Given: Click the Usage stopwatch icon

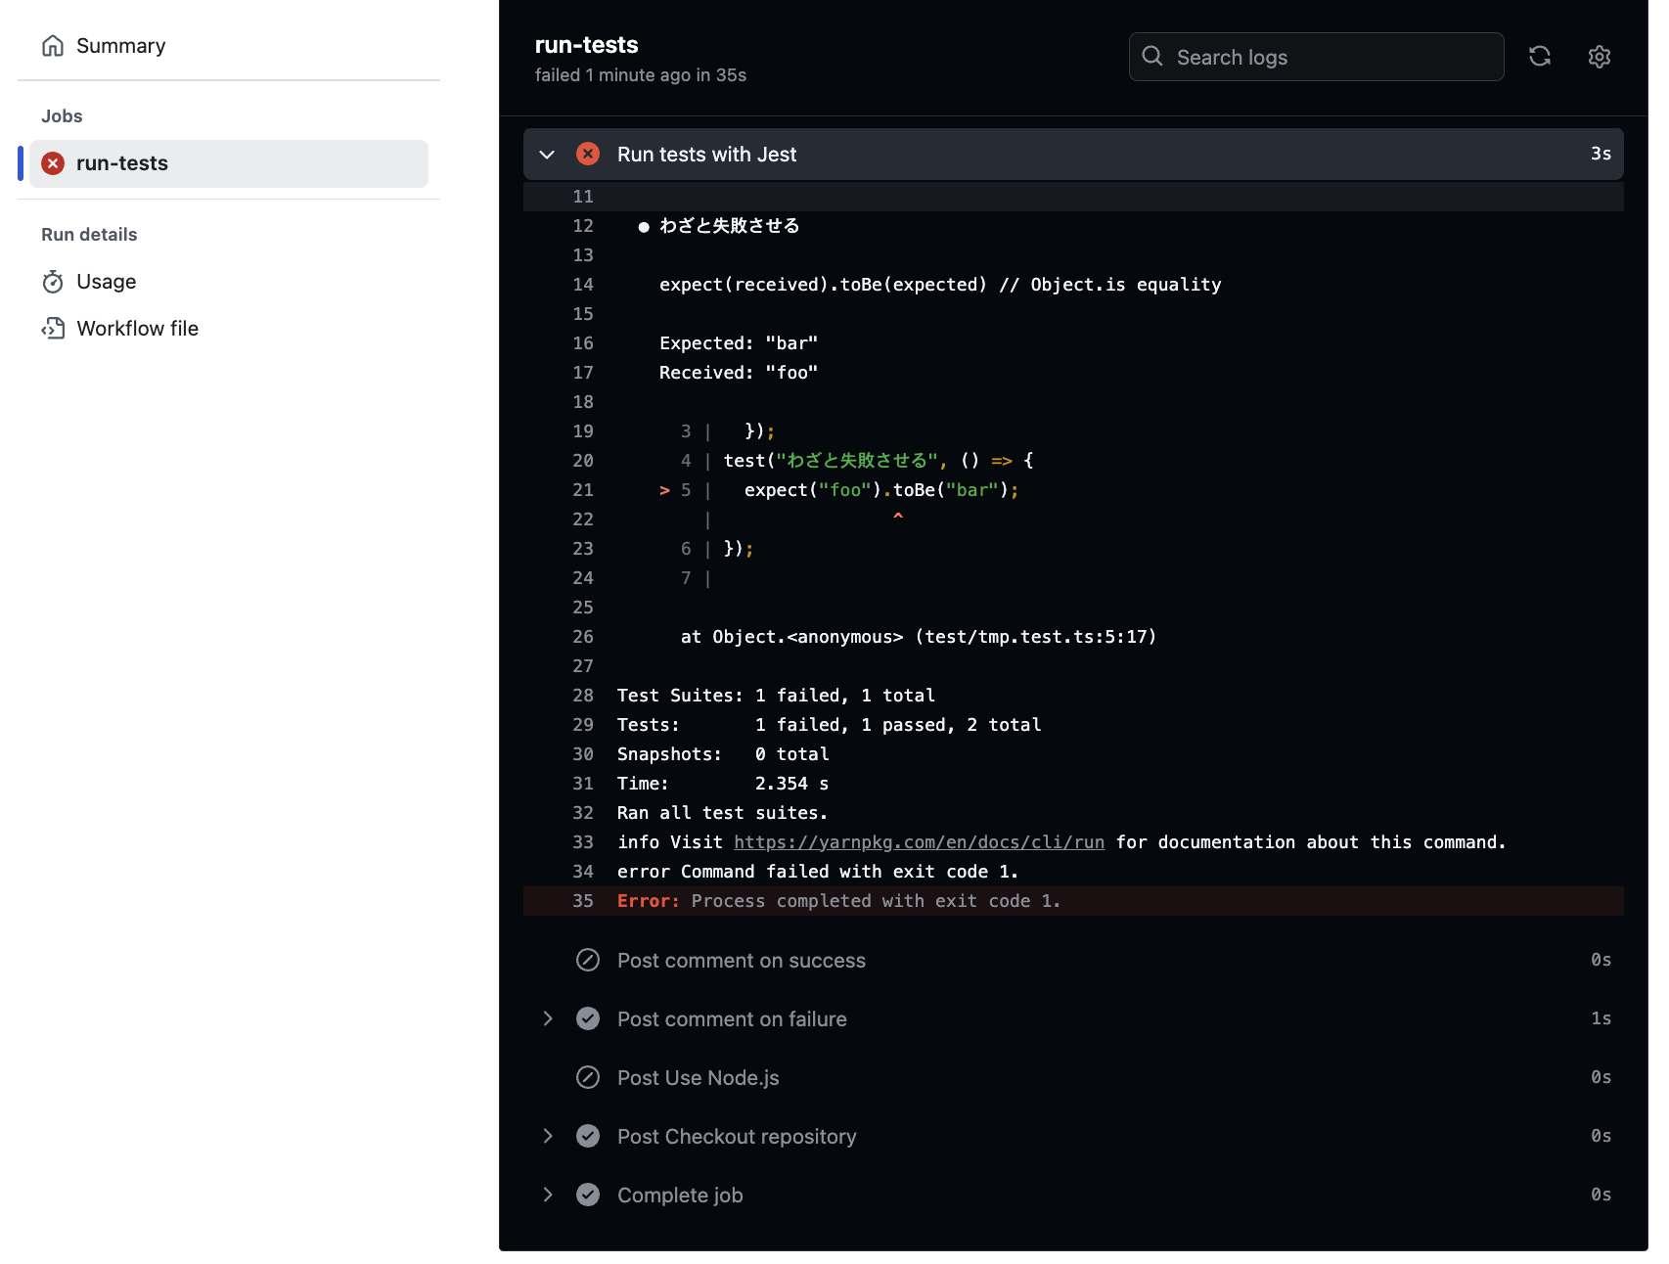Looking at the screenshot, I should coord(53,282).
